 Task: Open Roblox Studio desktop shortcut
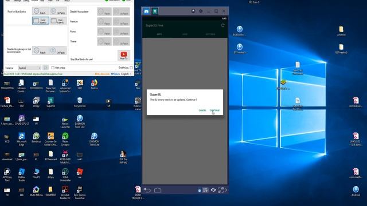(22, 175)
